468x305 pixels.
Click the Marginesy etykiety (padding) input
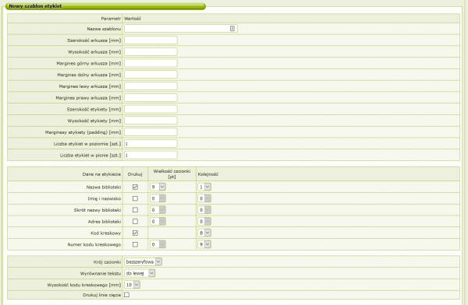(x=151, y=132)
